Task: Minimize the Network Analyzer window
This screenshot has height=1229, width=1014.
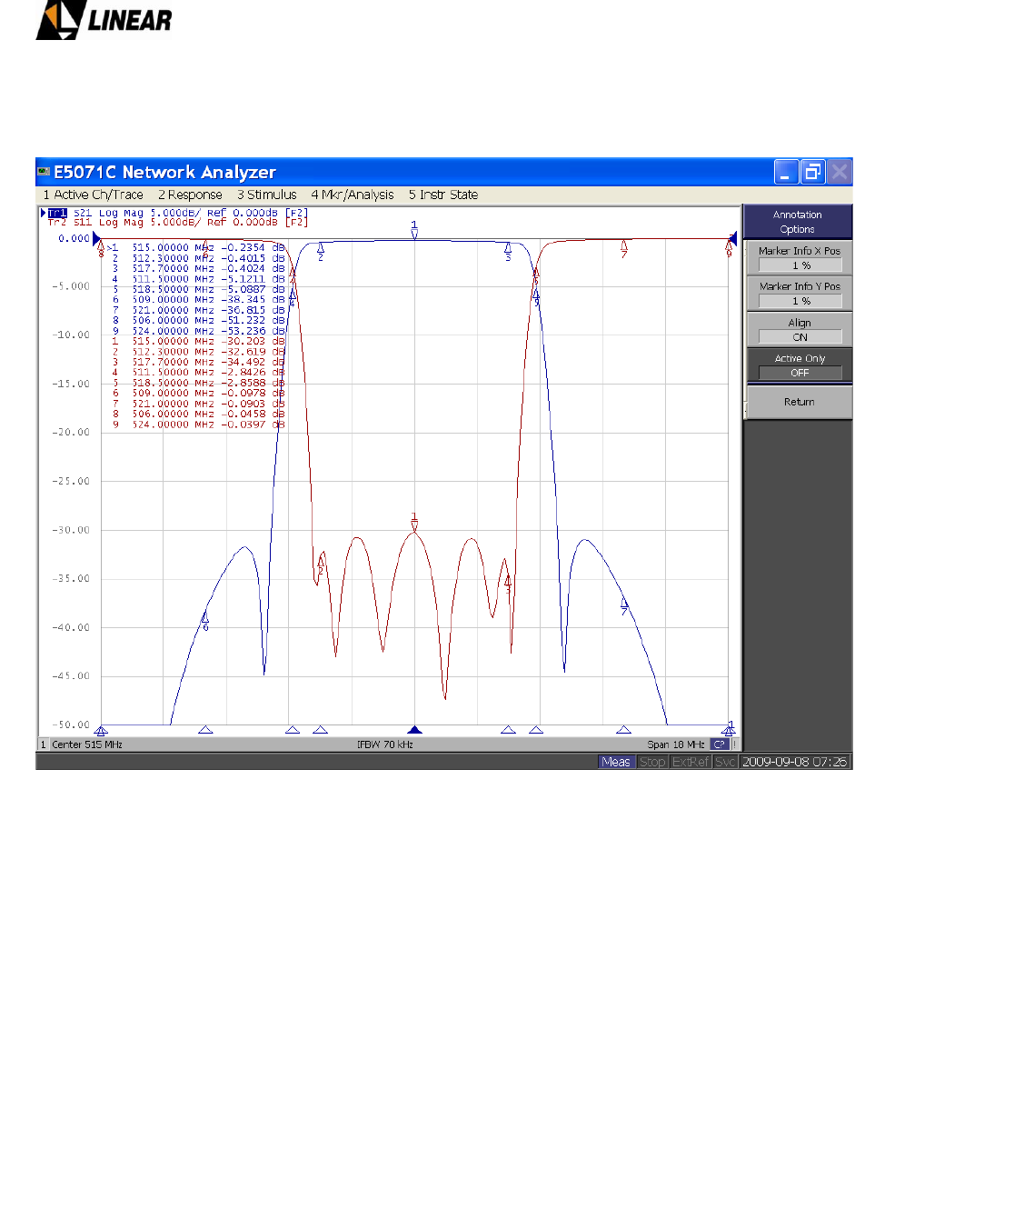Action: (x=787, y=172)
